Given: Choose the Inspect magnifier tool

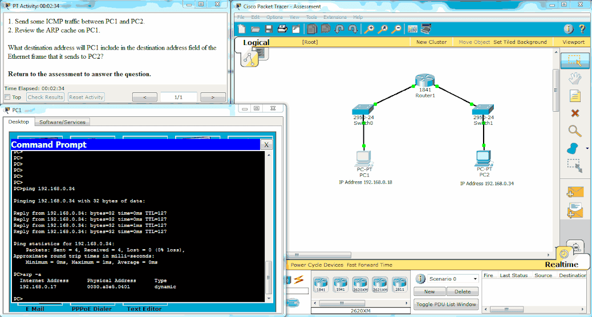Looking at the screenshot, I should click(575, 131).
